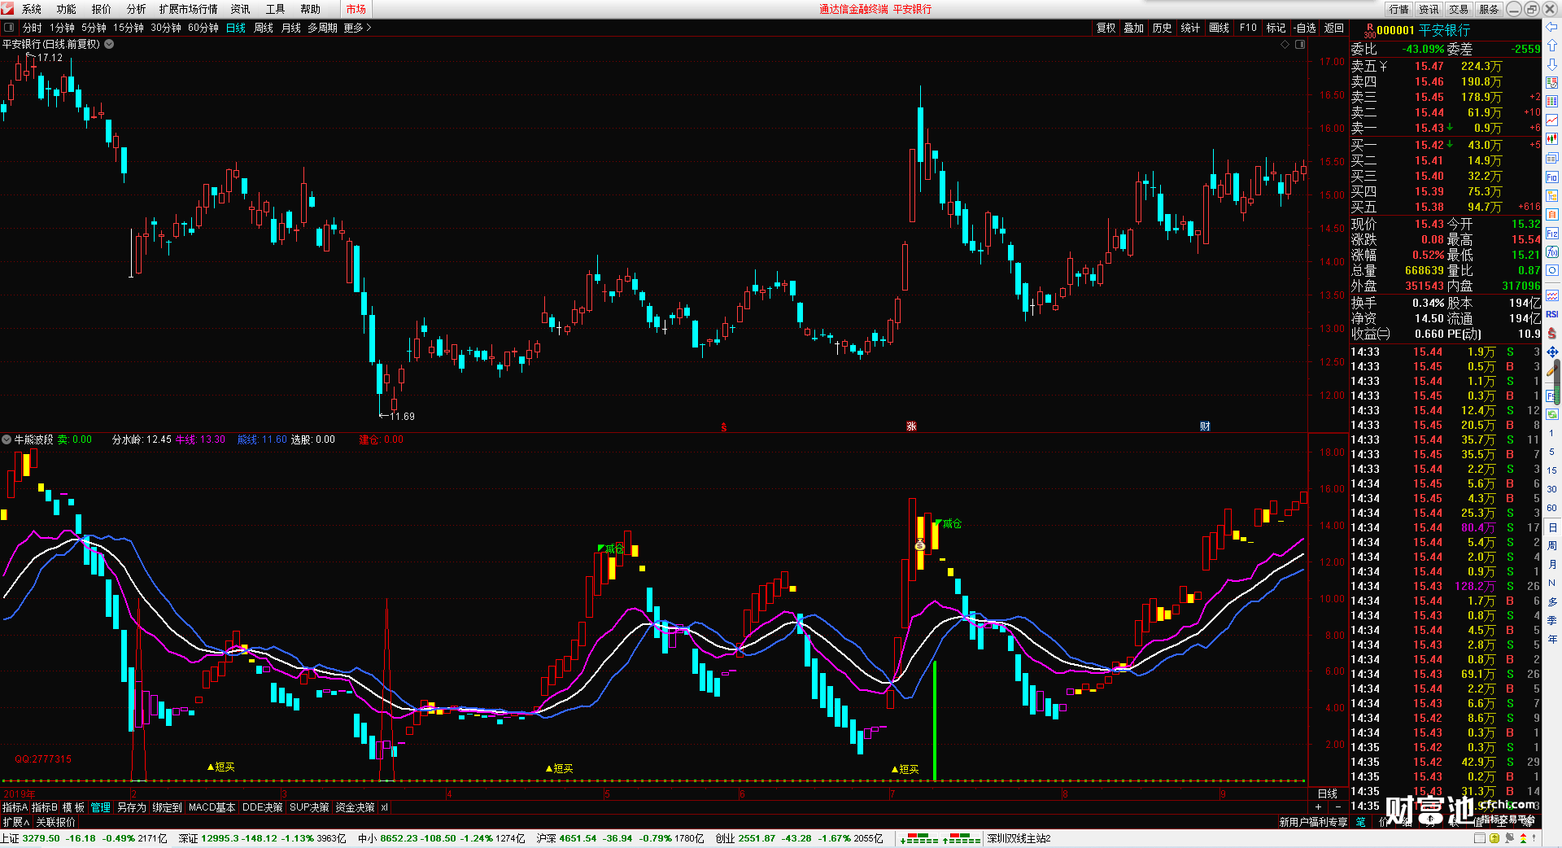The width and height of the screenshot is (1562, 848).
Task: Activate the crosshair move tool icon
Action: pos(1552,352)
